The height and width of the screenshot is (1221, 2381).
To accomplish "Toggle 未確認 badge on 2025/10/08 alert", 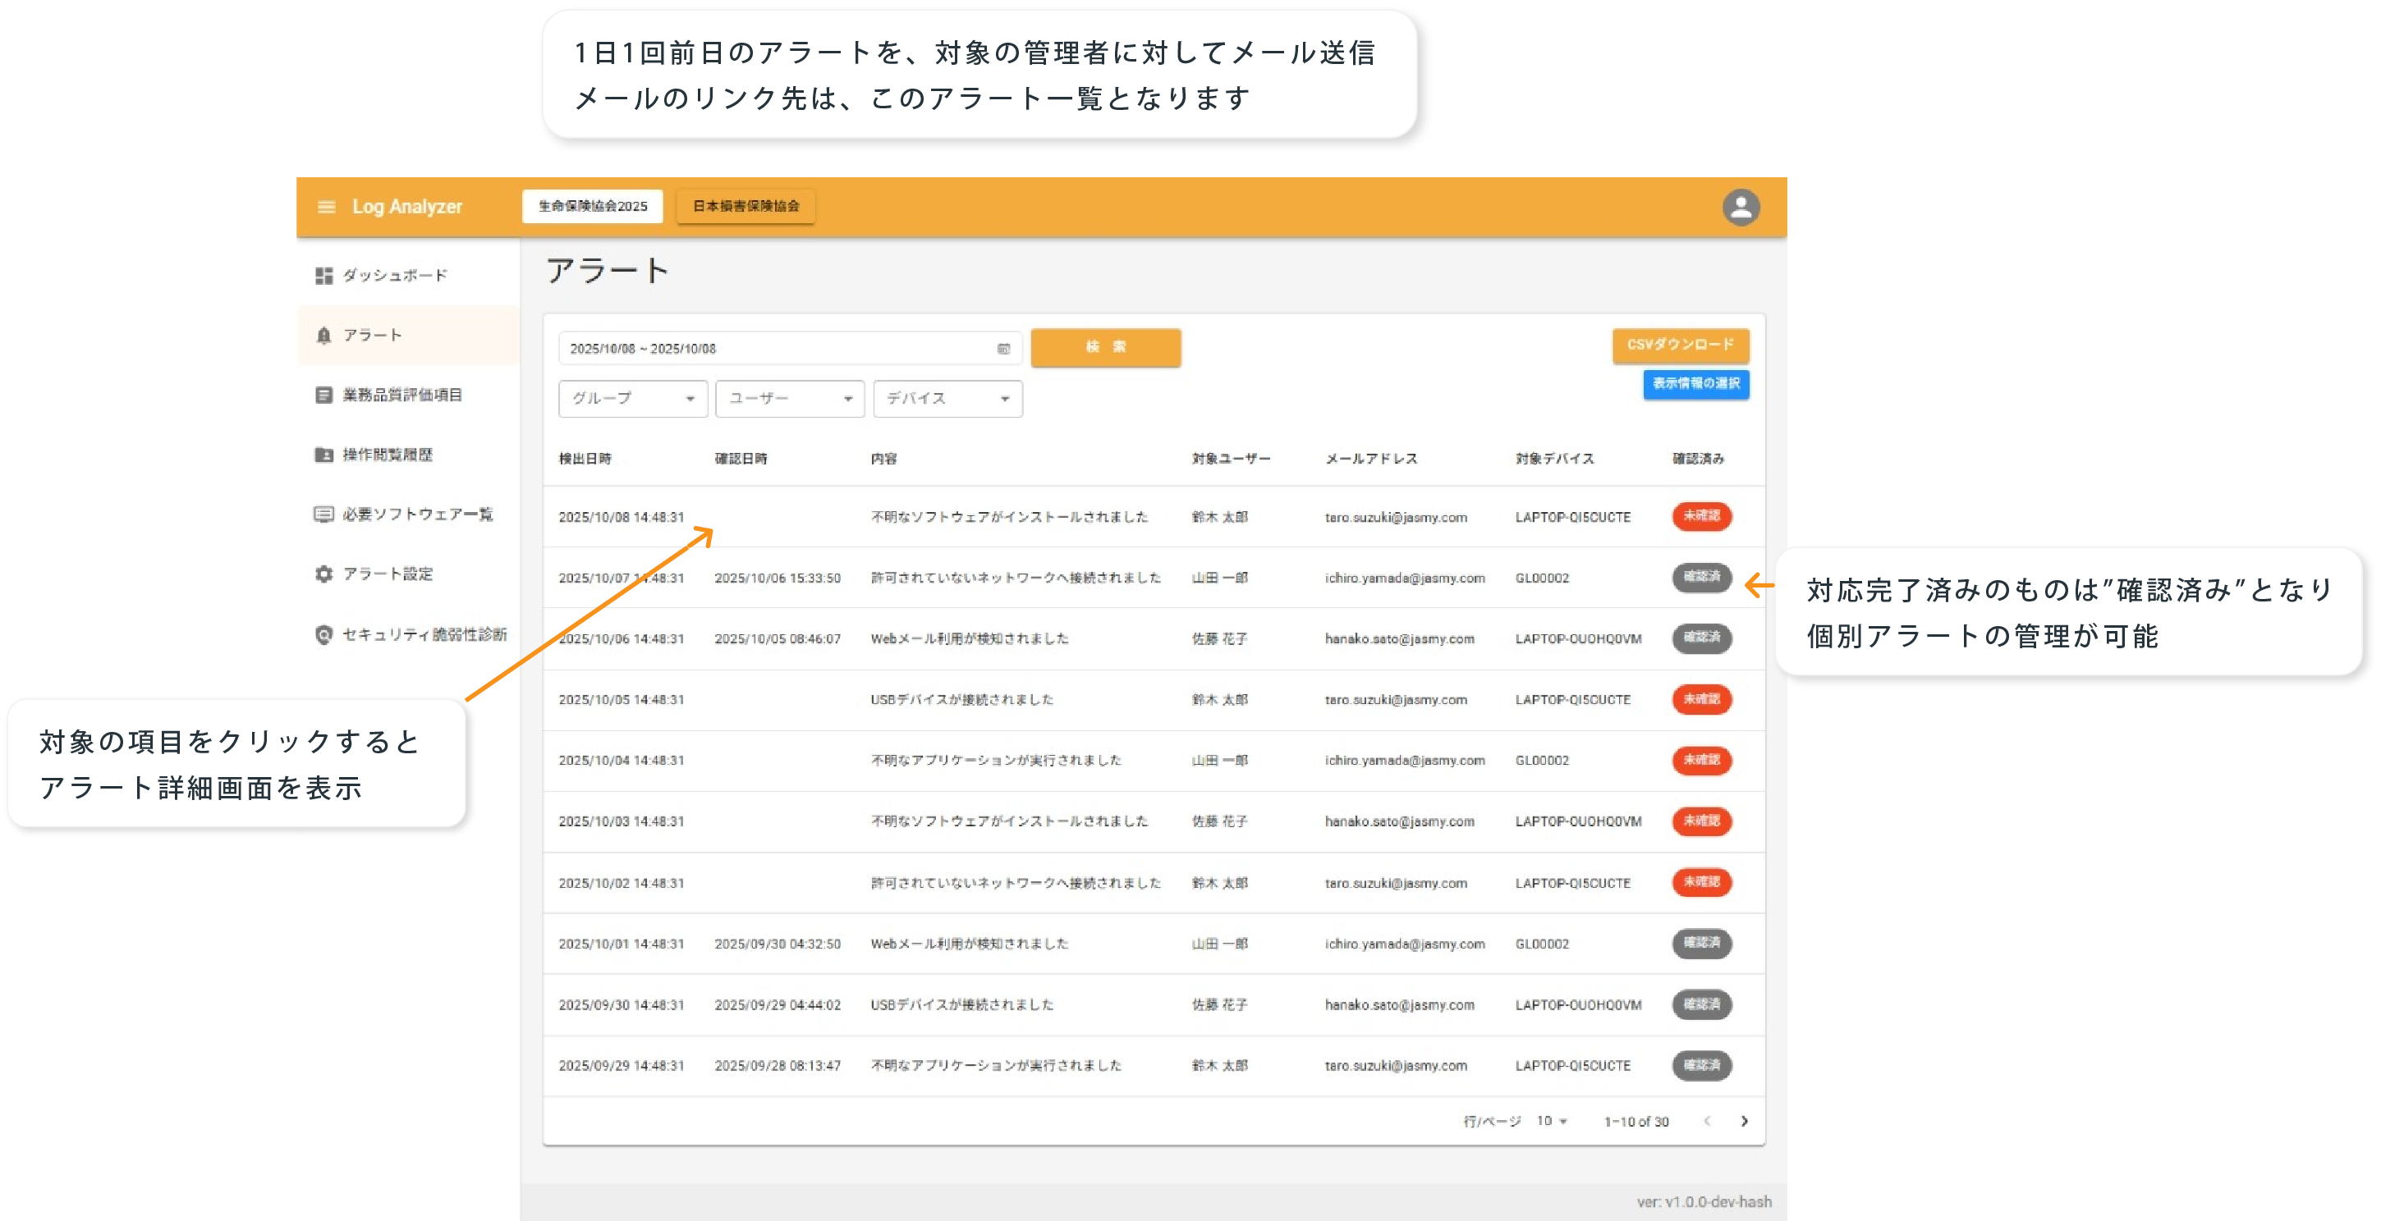I will [x=1700, y=516].
